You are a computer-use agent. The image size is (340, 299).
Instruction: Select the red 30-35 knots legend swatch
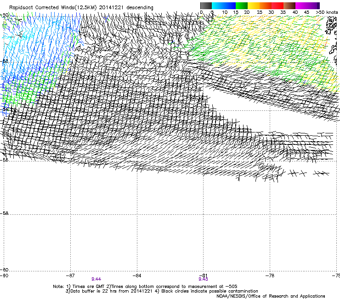click(278, 6)
